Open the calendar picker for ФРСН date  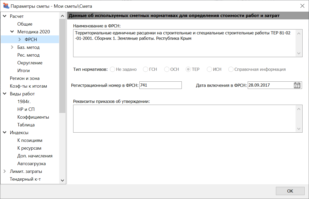297,85
